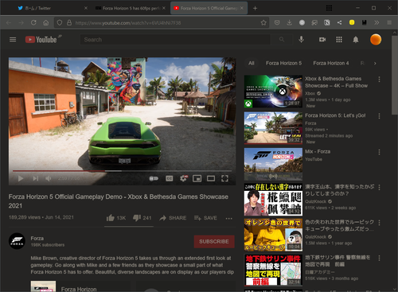Open browser downloads arrow icon
The image size is (398, 292).
point(289,22)
